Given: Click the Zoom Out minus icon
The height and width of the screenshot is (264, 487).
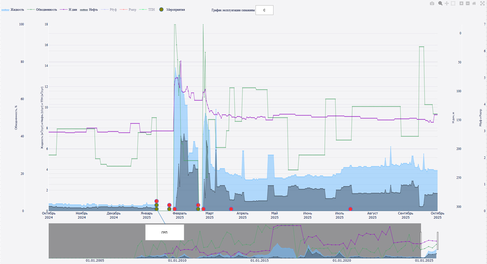Looking at the screenshot, I should tap(468, 3).
